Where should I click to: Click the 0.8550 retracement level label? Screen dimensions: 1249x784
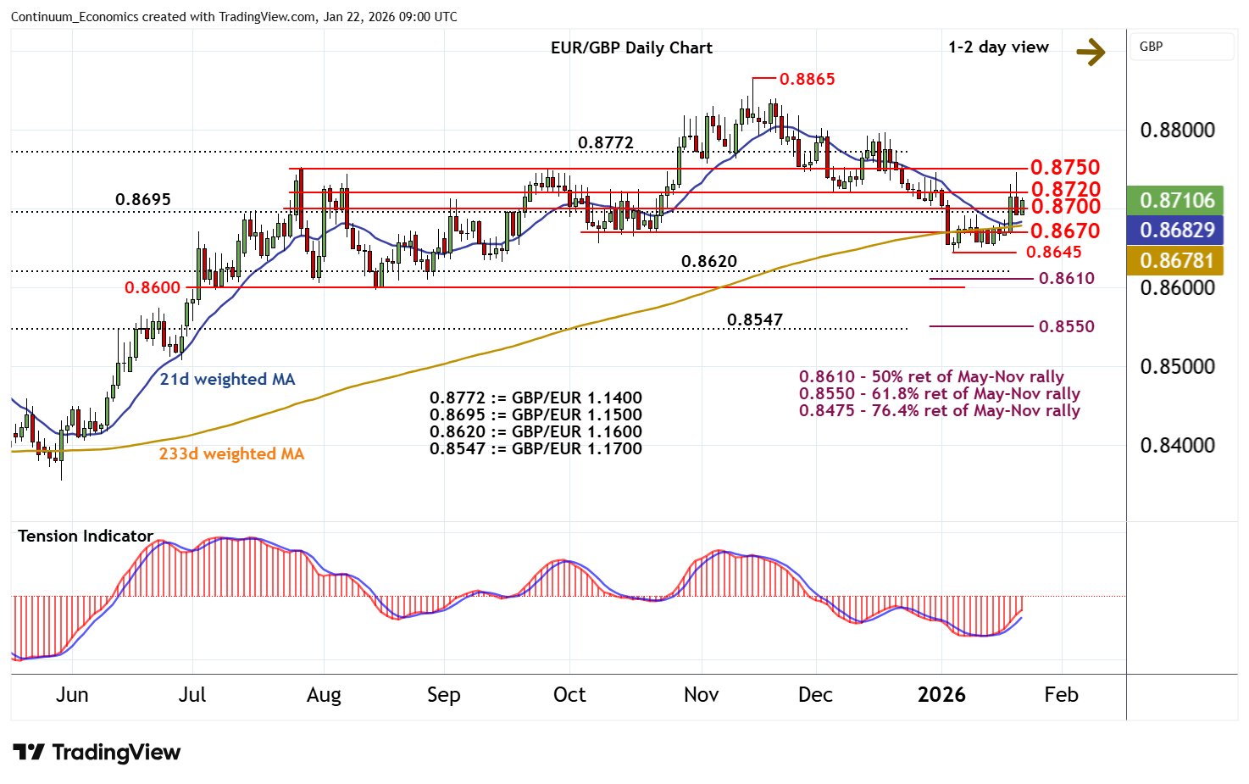pos(1066,326)
